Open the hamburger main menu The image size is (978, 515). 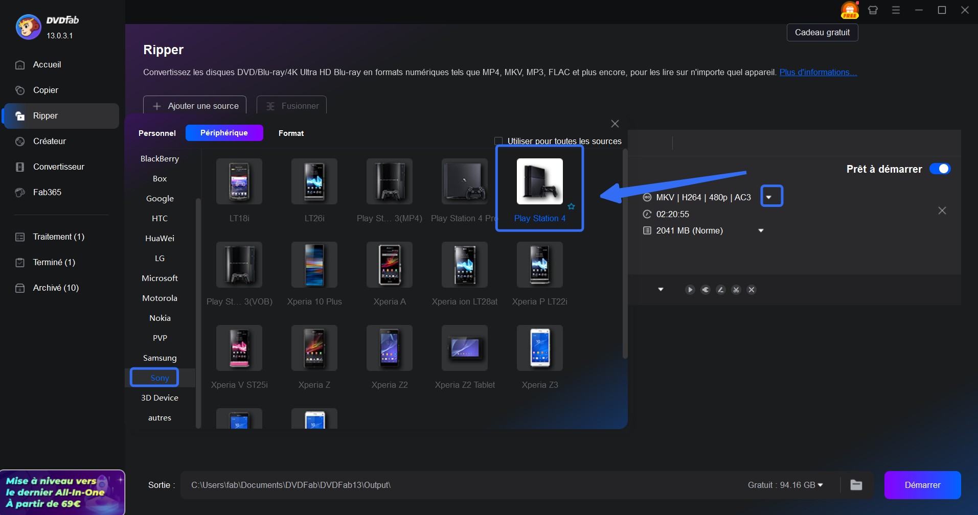[x=896, y=10]
